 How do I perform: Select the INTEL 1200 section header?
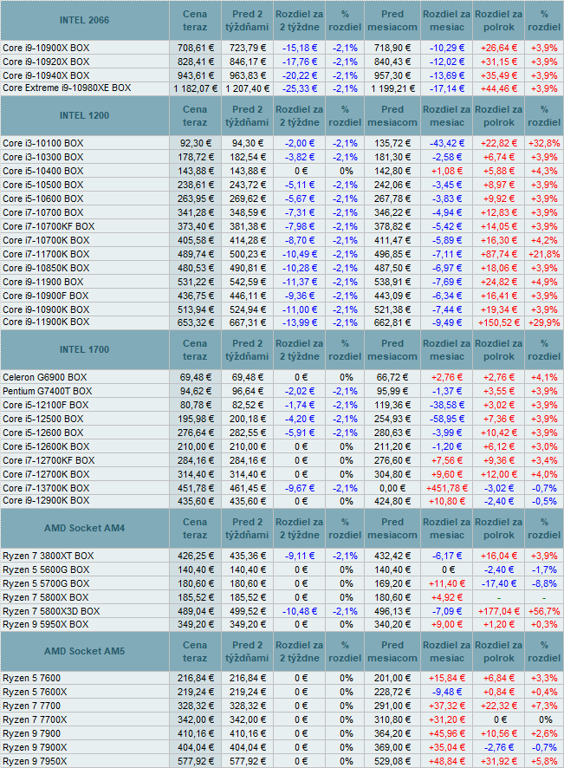[x=84, y=115]
